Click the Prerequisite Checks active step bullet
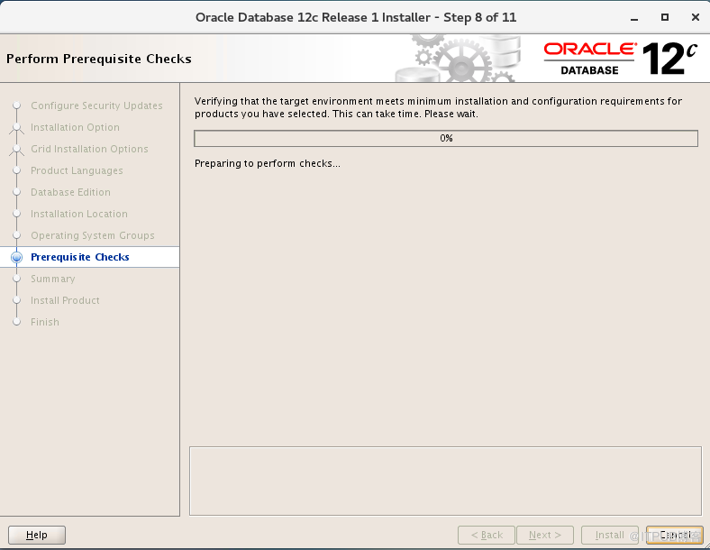 [17, 257]
